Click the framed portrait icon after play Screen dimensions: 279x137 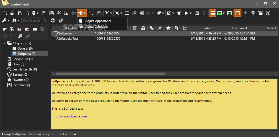(197, 13)
